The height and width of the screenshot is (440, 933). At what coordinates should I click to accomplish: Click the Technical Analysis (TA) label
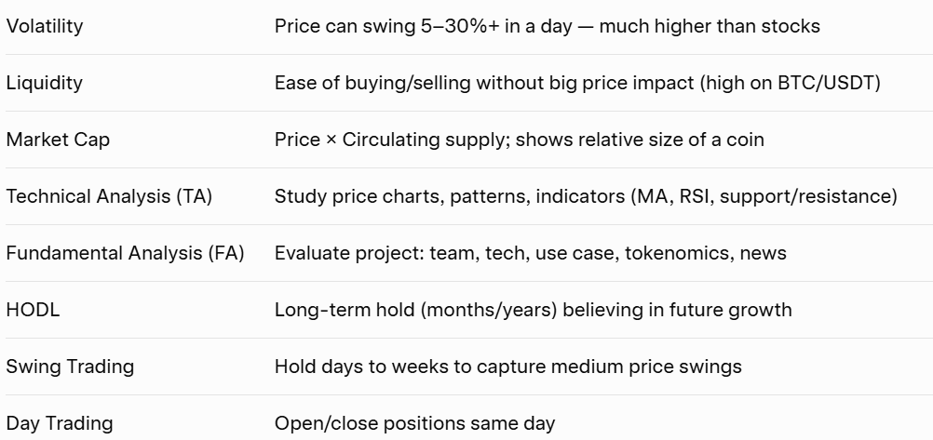coord(109,196)
